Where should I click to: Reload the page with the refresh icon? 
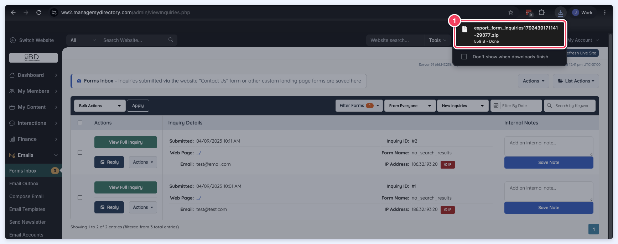(x=39, y=12)
